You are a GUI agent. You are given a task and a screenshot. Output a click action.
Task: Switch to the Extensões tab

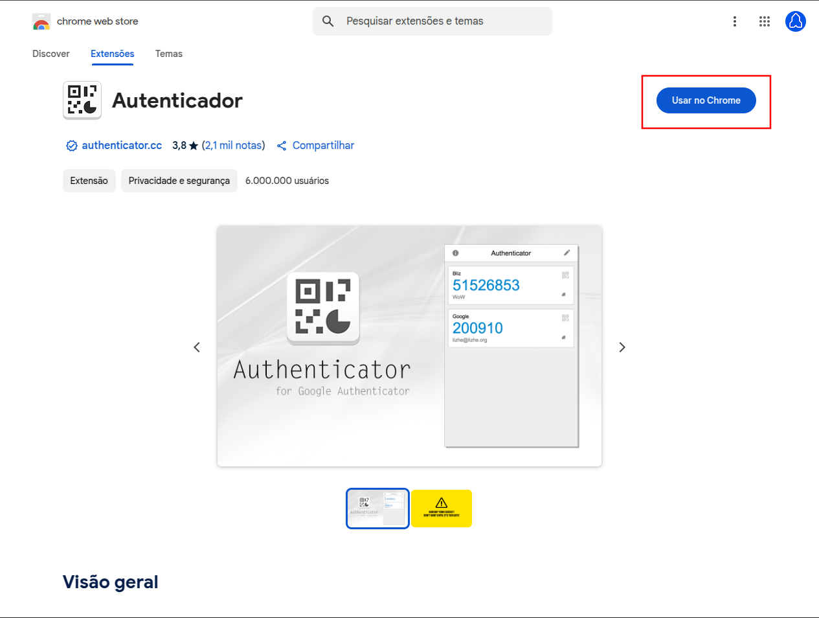coord(113,54)
